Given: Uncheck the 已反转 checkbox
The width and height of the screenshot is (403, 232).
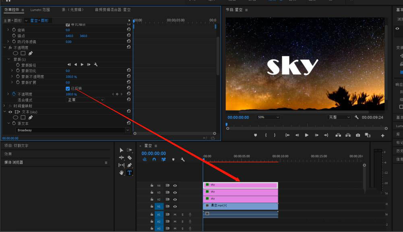Looking at the screenshot, I should coord(68,88).
